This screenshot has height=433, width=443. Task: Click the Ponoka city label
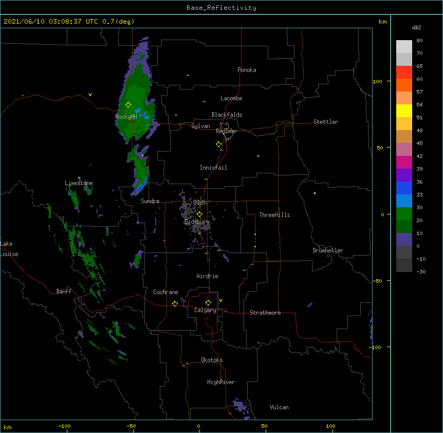tap(247, 70)
